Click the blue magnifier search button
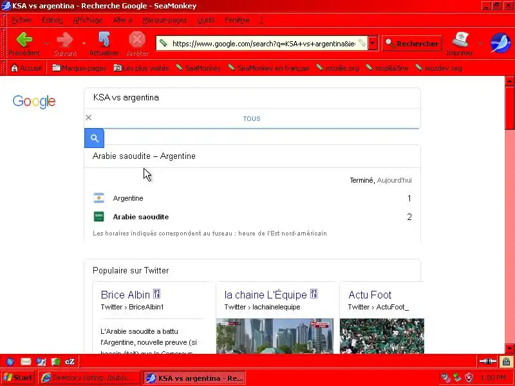515x386 pixels. coord(94,138)
